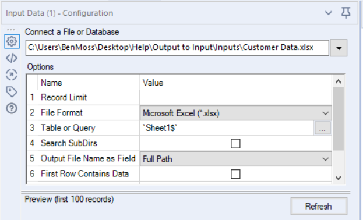Open the Help question mark icon

[x=12, y=108]
